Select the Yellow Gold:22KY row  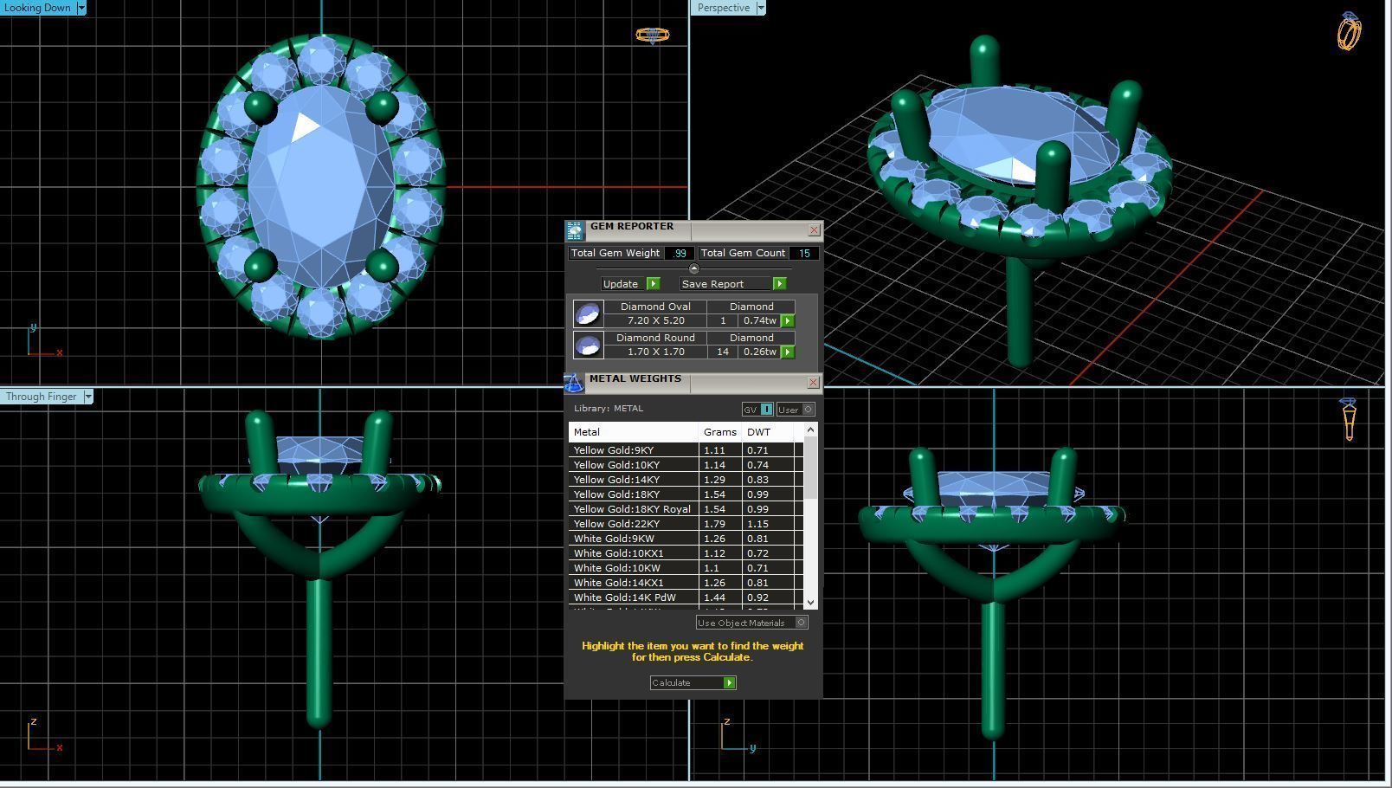(686, 524)
